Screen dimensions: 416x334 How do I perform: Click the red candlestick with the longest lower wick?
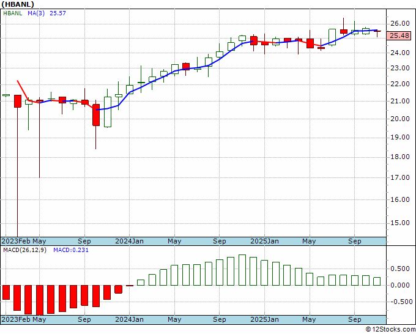(18, 101)
